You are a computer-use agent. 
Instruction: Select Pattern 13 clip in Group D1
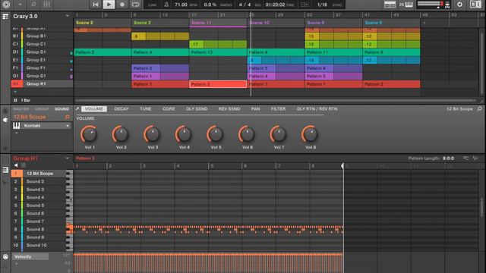218,52
